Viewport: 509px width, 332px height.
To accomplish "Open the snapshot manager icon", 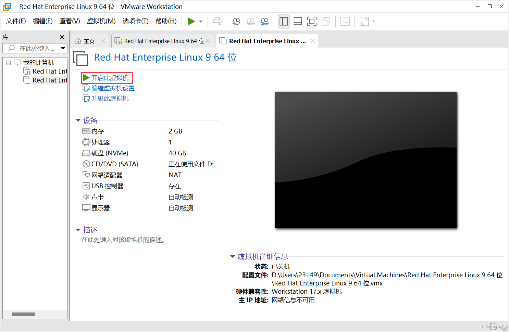I will pos(264,21).
